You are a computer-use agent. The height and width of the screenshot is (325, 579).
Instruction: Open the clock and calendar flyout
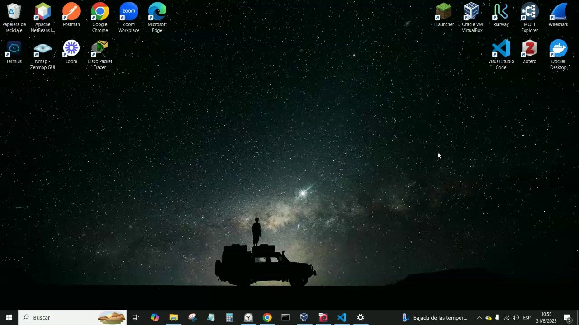(x=547, y=317)
